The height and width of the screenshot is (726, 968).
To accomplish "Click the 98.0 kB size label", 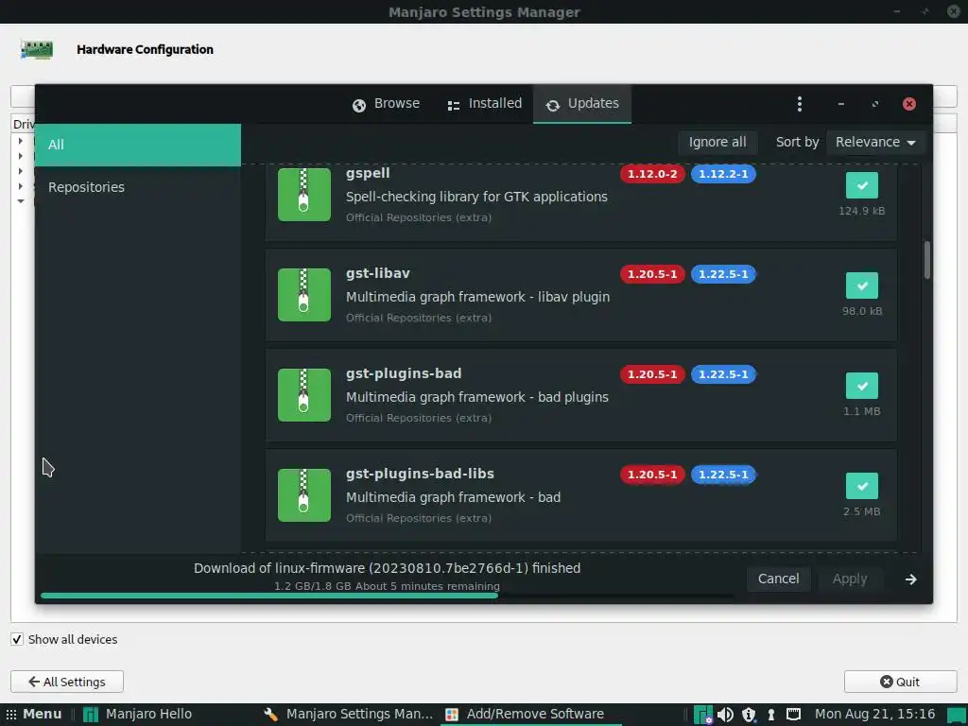I will (x=862, y=311).
